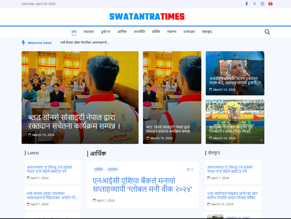Switch to the होम tab
This screenshot has width=291, height=219.
(74, 32)
